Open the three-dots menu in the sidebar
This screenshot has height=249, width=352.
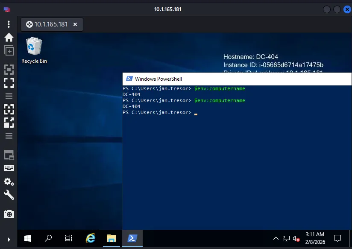(x=9, y=24)
